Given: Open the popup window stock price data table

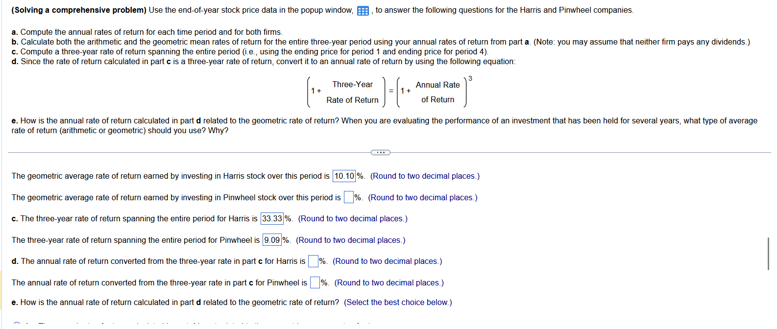Looking at the screenshot, I should pos(362,10).
